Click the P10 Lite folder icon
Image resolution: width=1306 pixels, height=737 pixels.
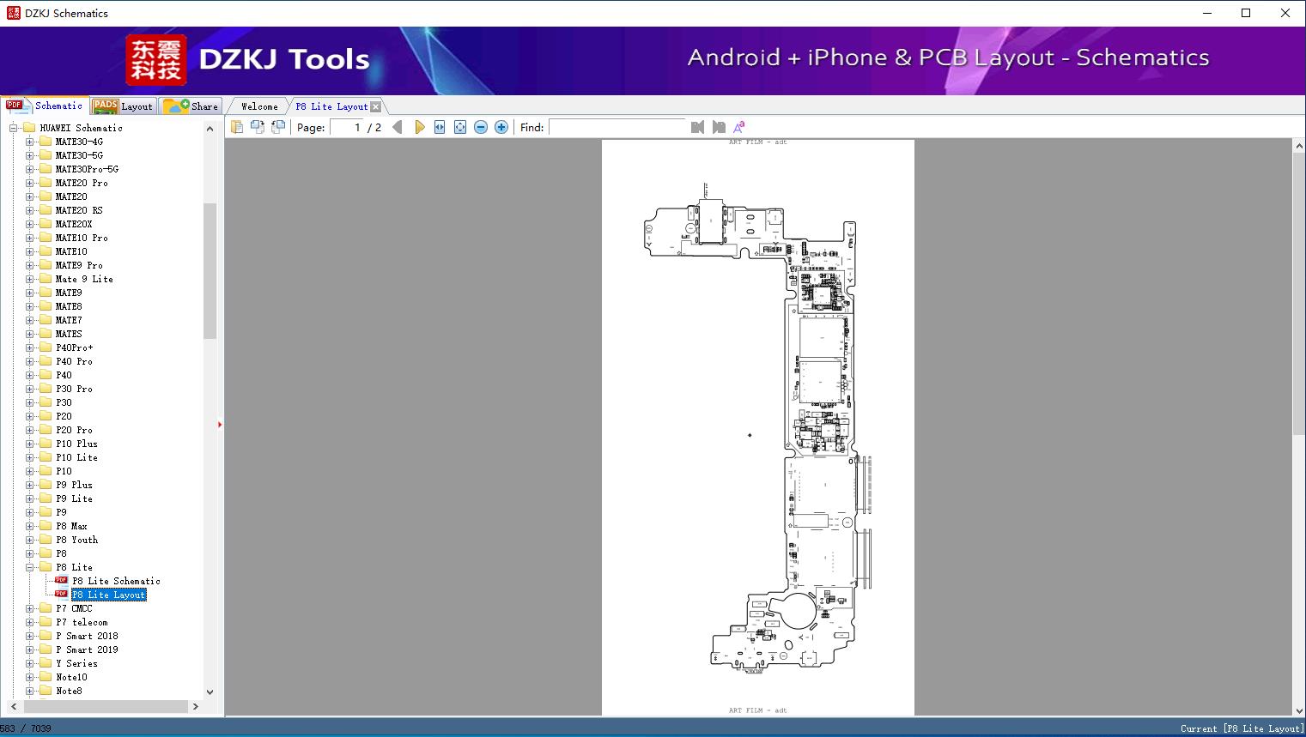tap(45, 457)
